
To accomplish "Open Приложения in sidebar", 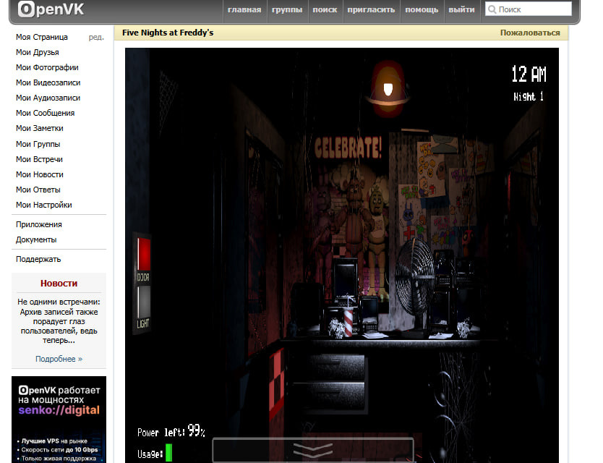I will [x=39, y=224].
